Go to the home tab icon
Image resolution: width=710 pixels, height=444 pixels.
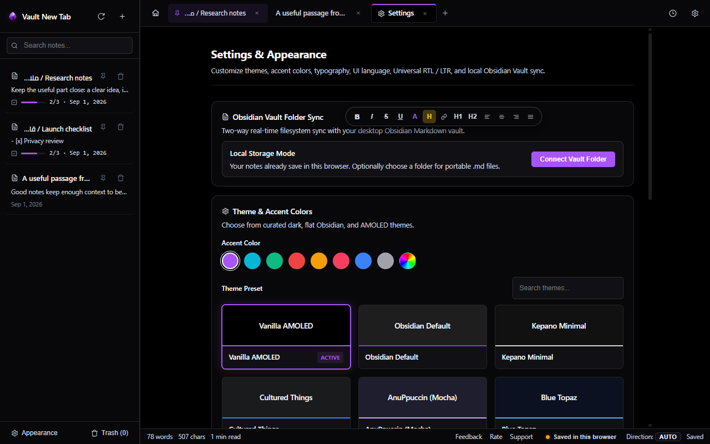point(155,13)
